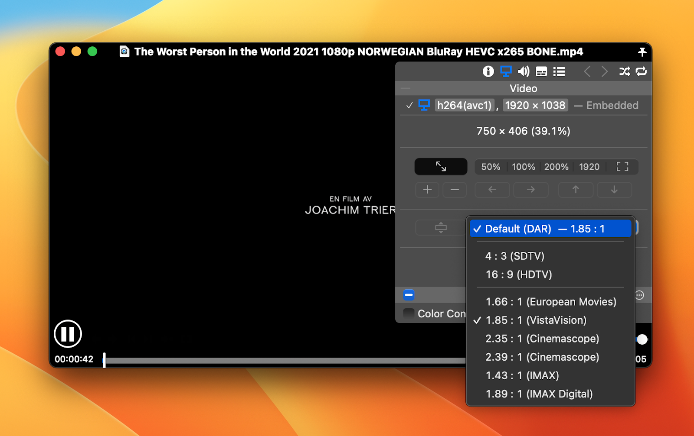Choose 2.39 : 1 (Cinemascope) ratio
Screen dimensions: 694x436
click(x=550, y=357)
